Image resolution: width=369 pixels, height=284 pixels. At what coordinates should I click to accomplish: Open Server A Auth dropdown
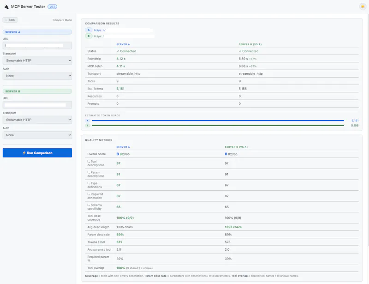click(37, 76)
